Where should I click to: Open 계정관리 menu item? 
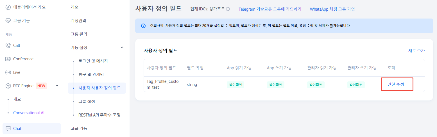pyautogui.click(x=78, y=20)
